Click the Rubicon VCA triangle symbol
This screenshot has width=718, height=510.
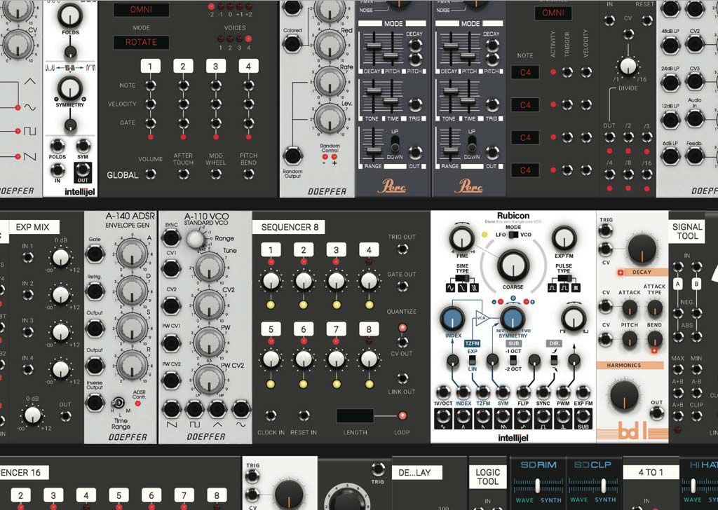pyautogui.click(x=482, y=318)
